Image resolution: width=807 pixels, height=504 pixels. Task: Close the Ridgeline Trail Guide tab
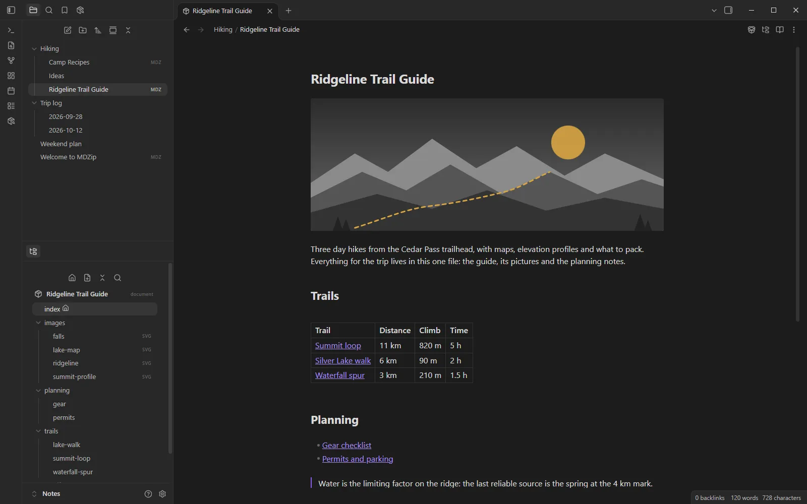[x=270, y=11]
